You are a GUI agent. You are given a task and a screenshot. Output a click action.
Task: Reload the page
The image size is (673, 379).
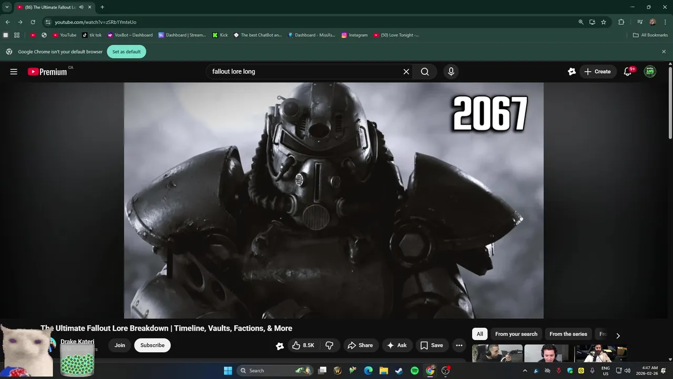pyautogui.click(x=33, y=22)
